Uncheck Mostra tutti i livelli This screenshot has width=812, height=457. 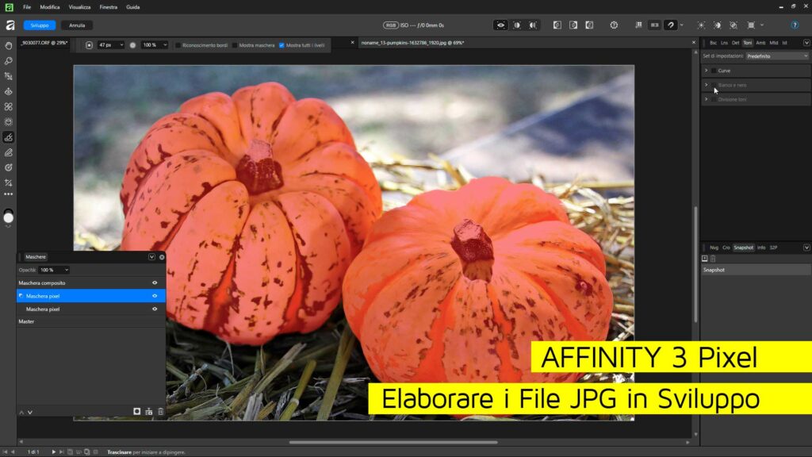tap(282, 45)
